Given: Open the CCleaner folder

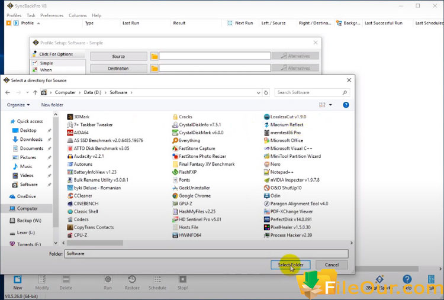Looking at the screenshot, I should (79, 196).
